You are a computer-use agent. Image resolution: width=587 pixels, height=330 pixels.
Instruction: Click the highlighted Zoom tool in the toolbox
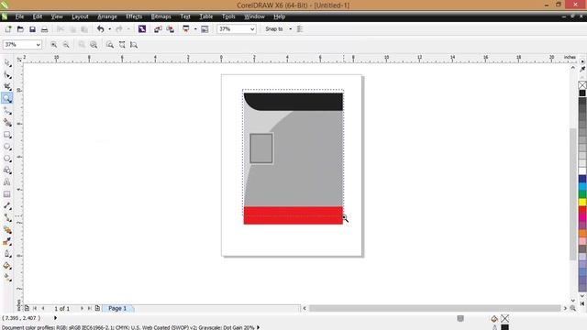click(x=7, y=98)
